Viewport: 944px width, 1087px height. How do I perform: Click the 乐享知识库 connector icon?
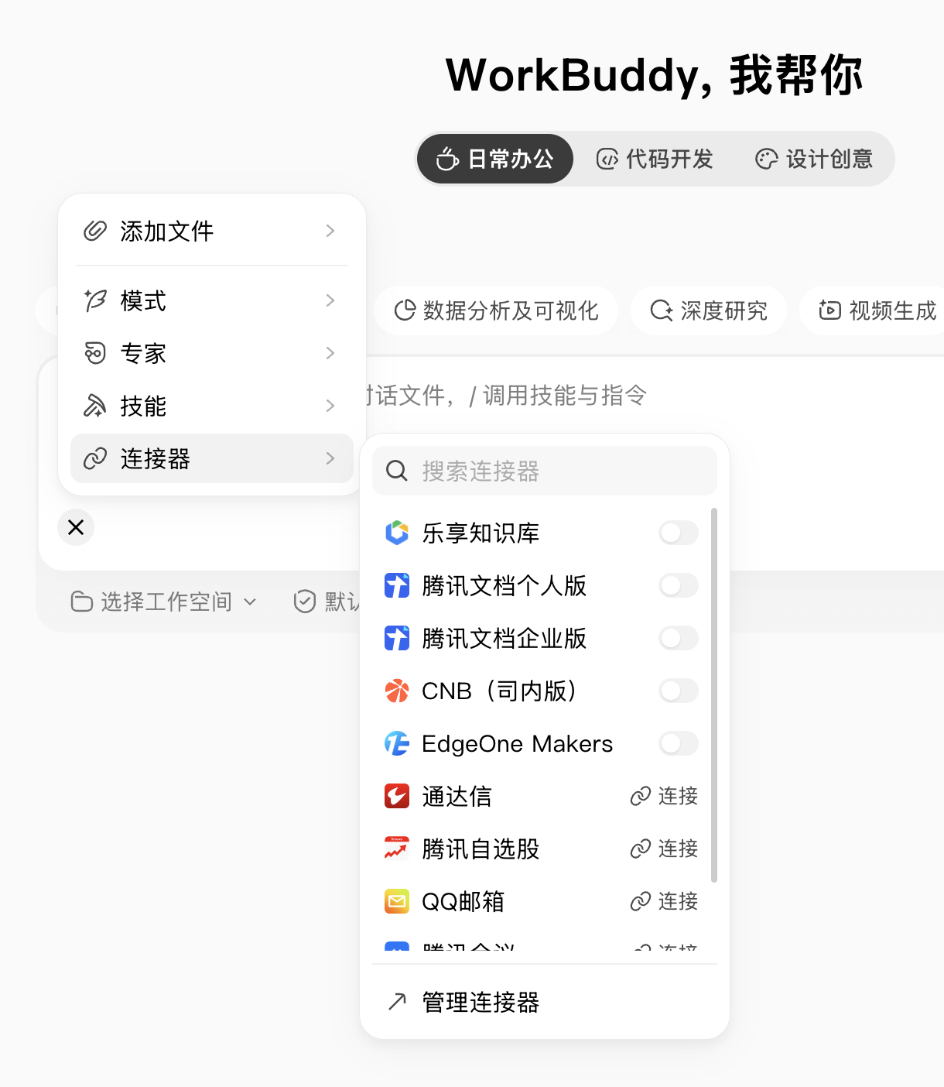pyautogui.click(x=397, y=533)
